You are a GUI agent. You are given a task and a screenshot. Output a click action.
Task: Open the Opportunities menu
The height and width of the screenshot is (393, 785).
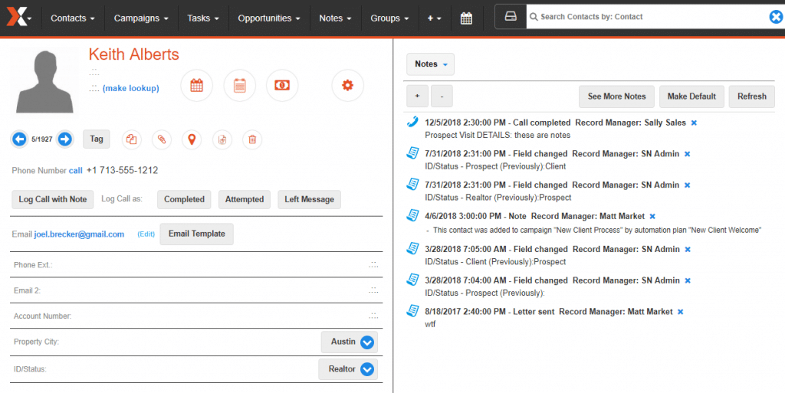[269, 18]
